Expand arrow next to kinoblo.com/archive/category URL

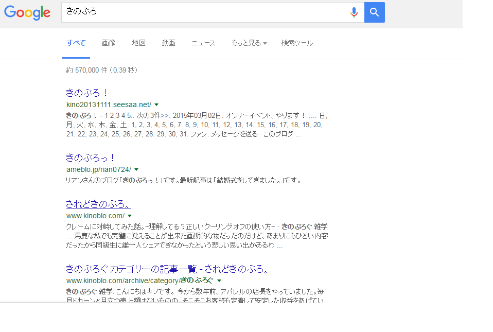pyautogui.click(x=219, y=281)
